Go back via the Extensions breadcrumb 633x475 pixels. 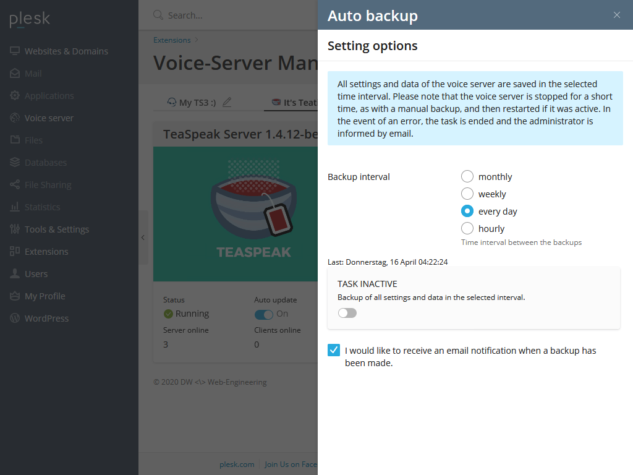tap(171, 40)
